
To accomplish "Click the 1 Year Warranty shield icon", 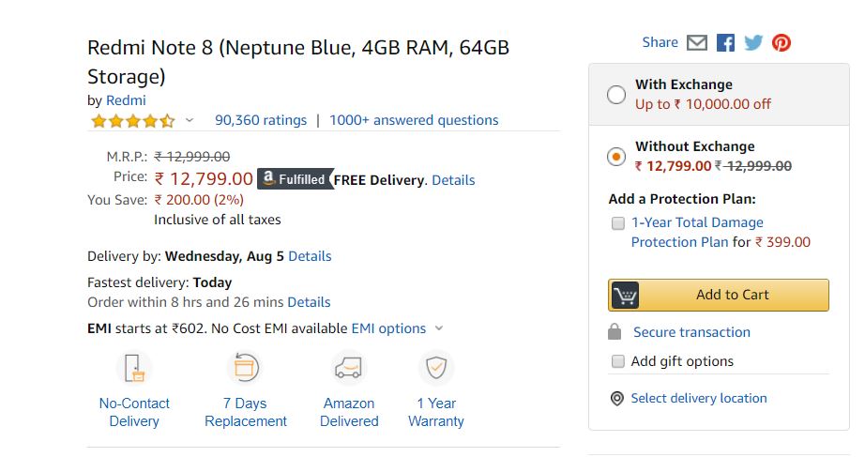I will point(436,368).
